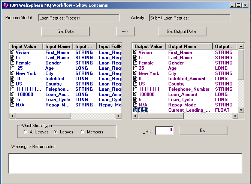This screenshot has height=184, width=251.
Task: Click the Output Name column header
Action: pyautogui.click(x=189, y=46)
